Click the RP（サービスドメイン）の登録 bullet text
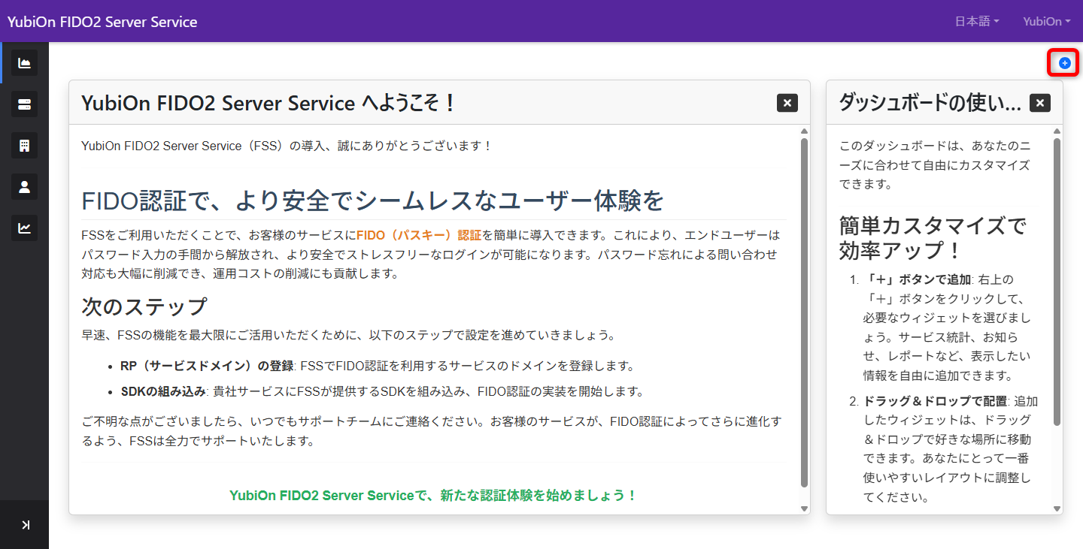 (207, 367)
